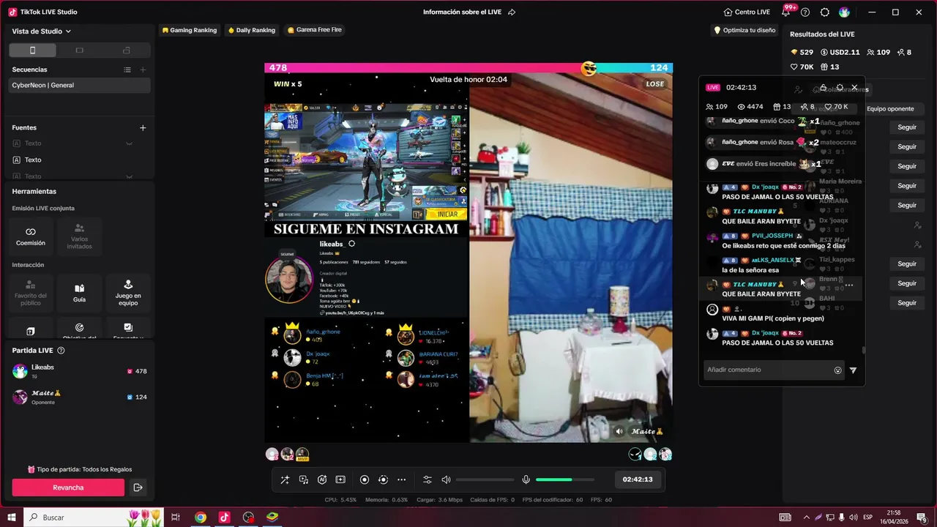Open the Coemisión tool
The image size is (937, 527).
coord(31,236)
